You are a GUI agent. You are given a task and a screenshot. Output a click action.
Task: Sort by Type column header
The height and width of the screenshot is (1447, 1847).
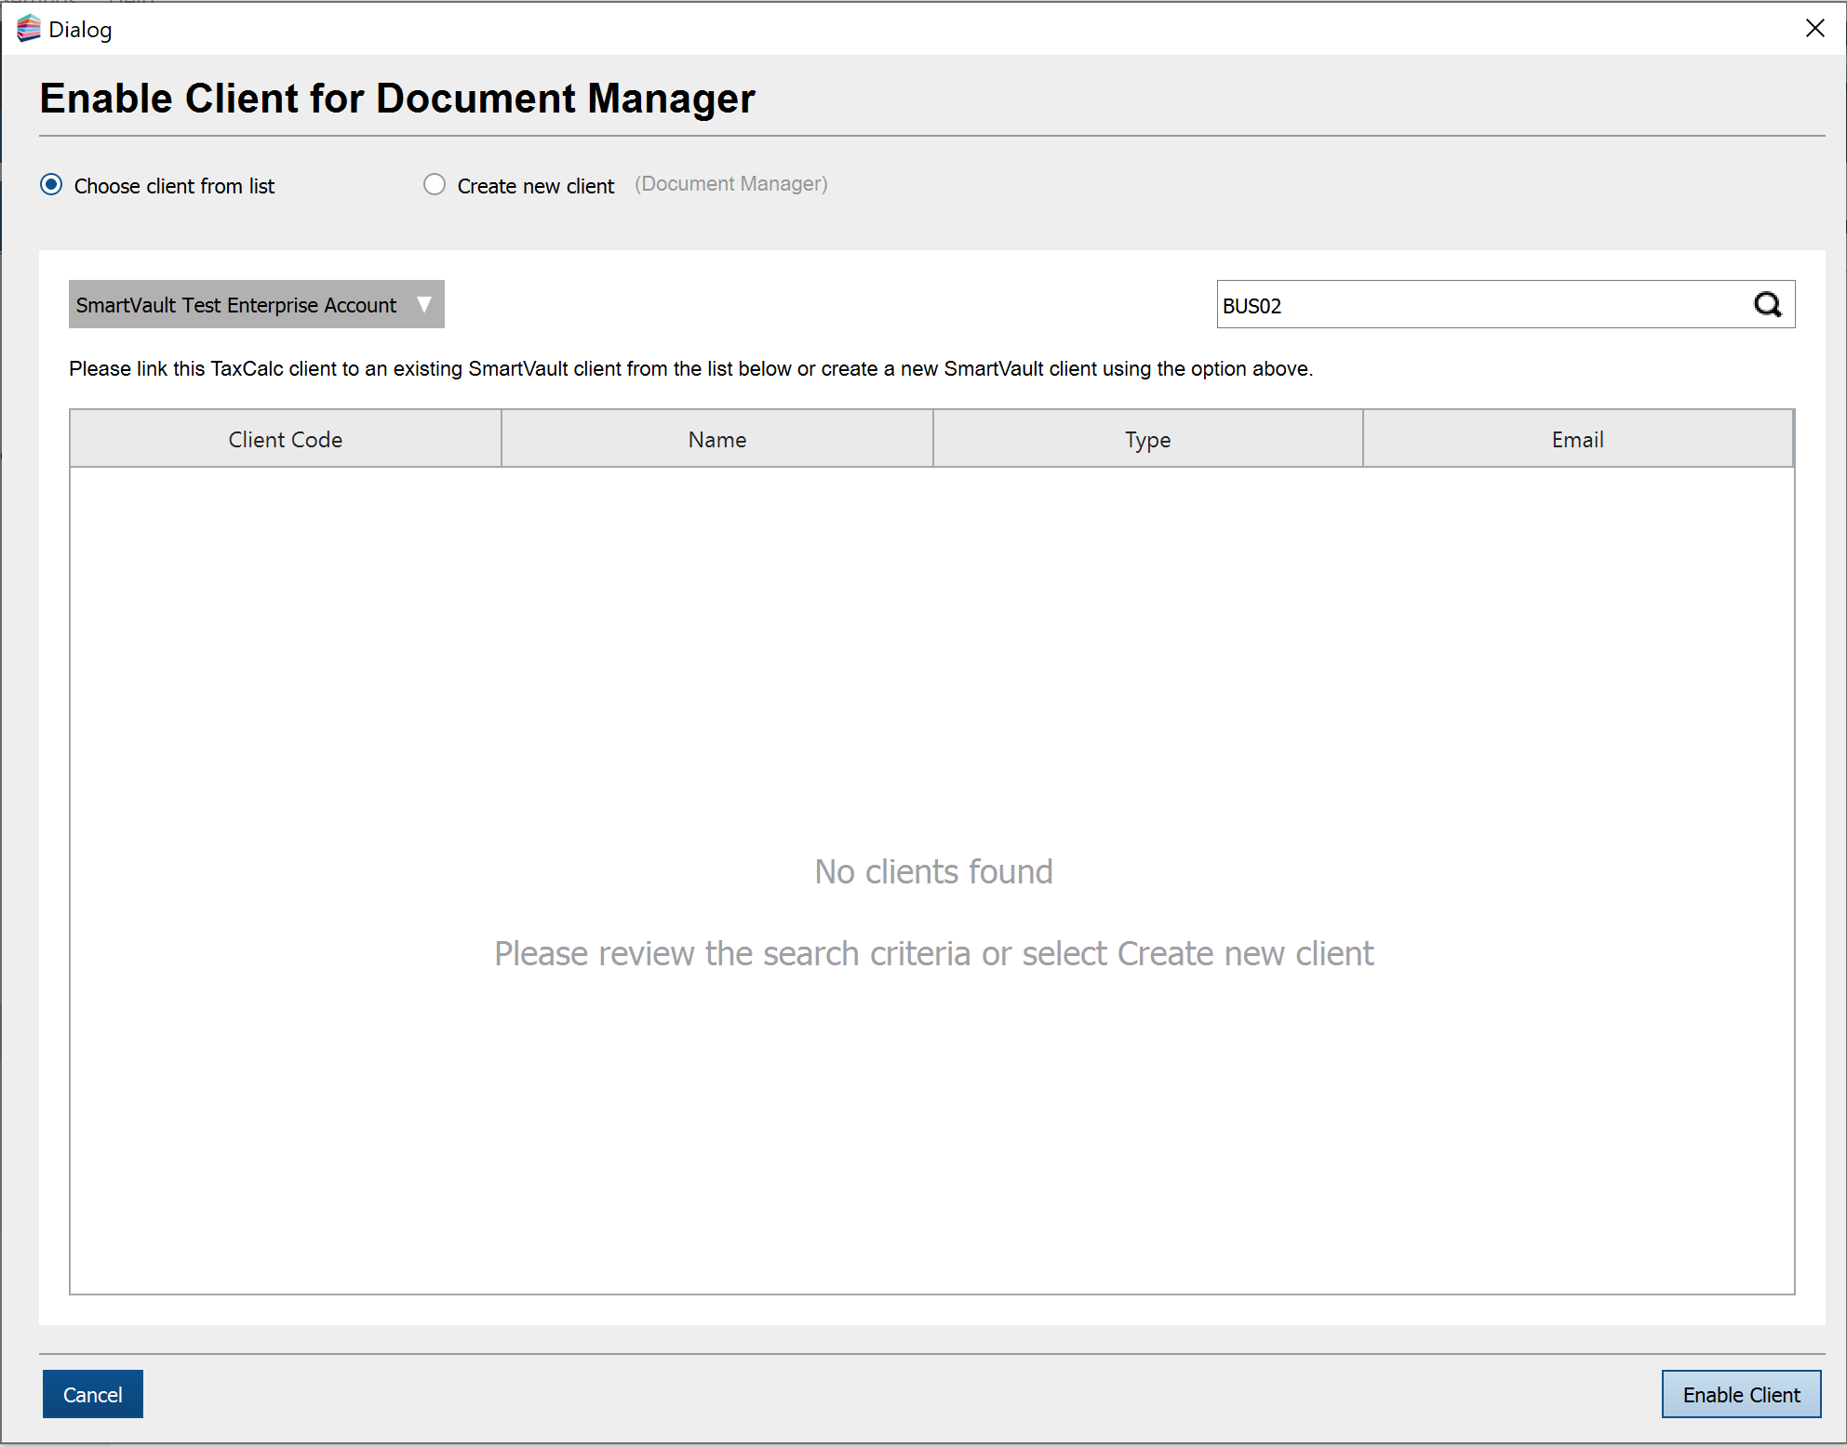[x=1148, y=439]
